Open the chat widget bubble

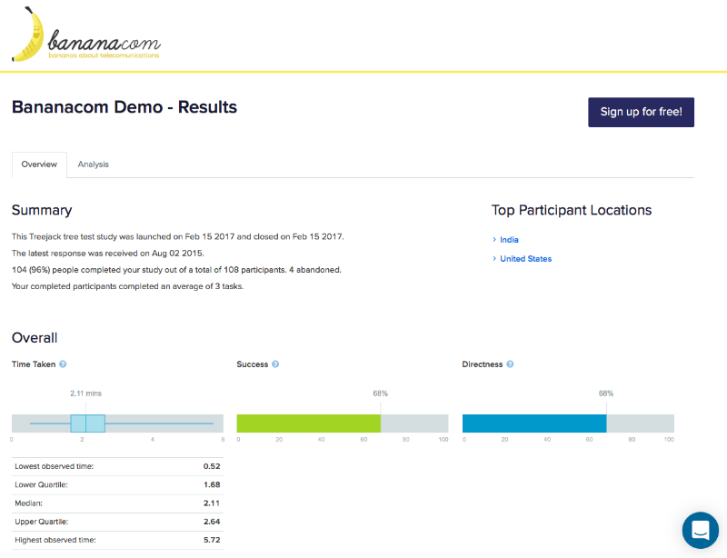tap(700, 530)
